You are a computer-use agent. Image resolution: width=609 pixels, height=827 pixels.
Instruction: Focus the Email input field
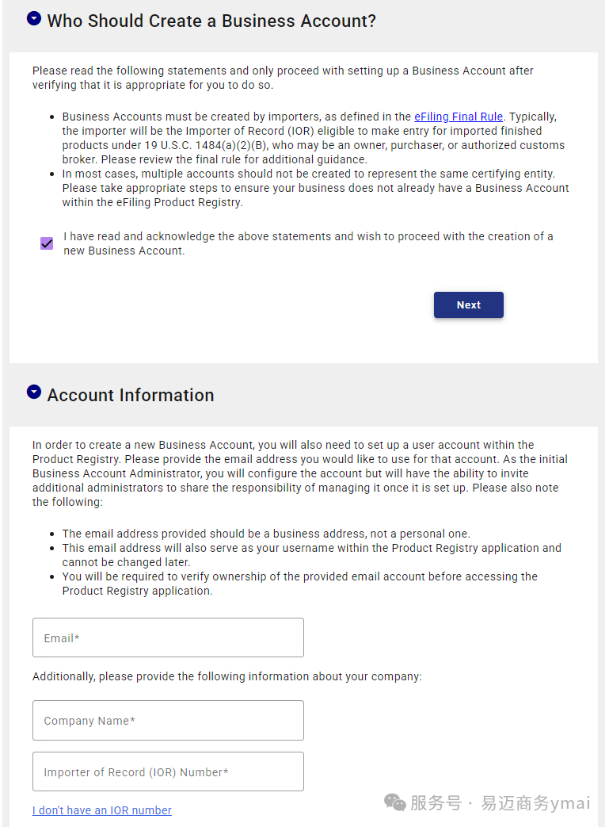pos(168,637)
